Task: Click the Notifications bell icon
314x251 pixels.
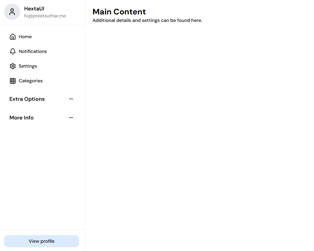Action: (x=13, y=52)
